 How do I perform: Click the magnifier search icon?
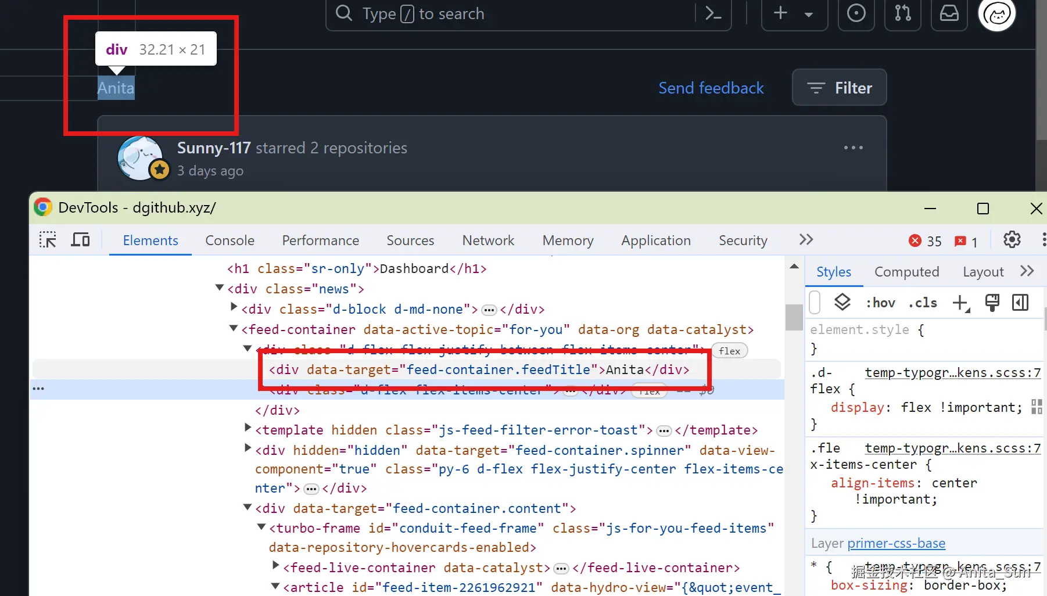point(343,13)
